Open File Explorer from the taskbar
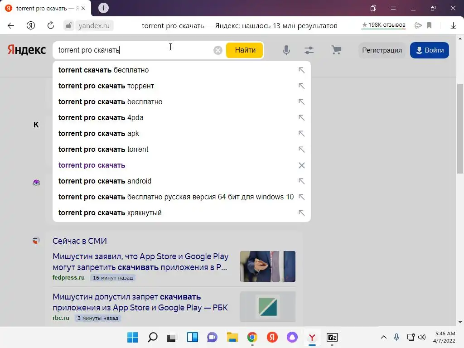 pyautogui.click(x=232, y=337)
